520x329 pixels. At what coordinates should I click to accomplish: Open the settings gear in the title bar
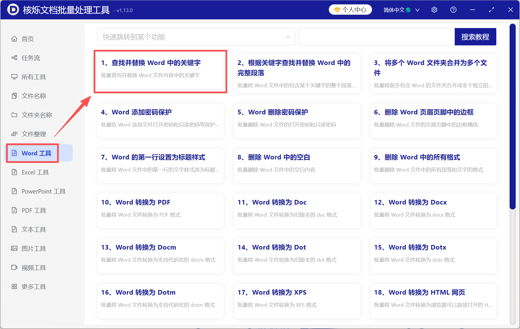point(434,10)
